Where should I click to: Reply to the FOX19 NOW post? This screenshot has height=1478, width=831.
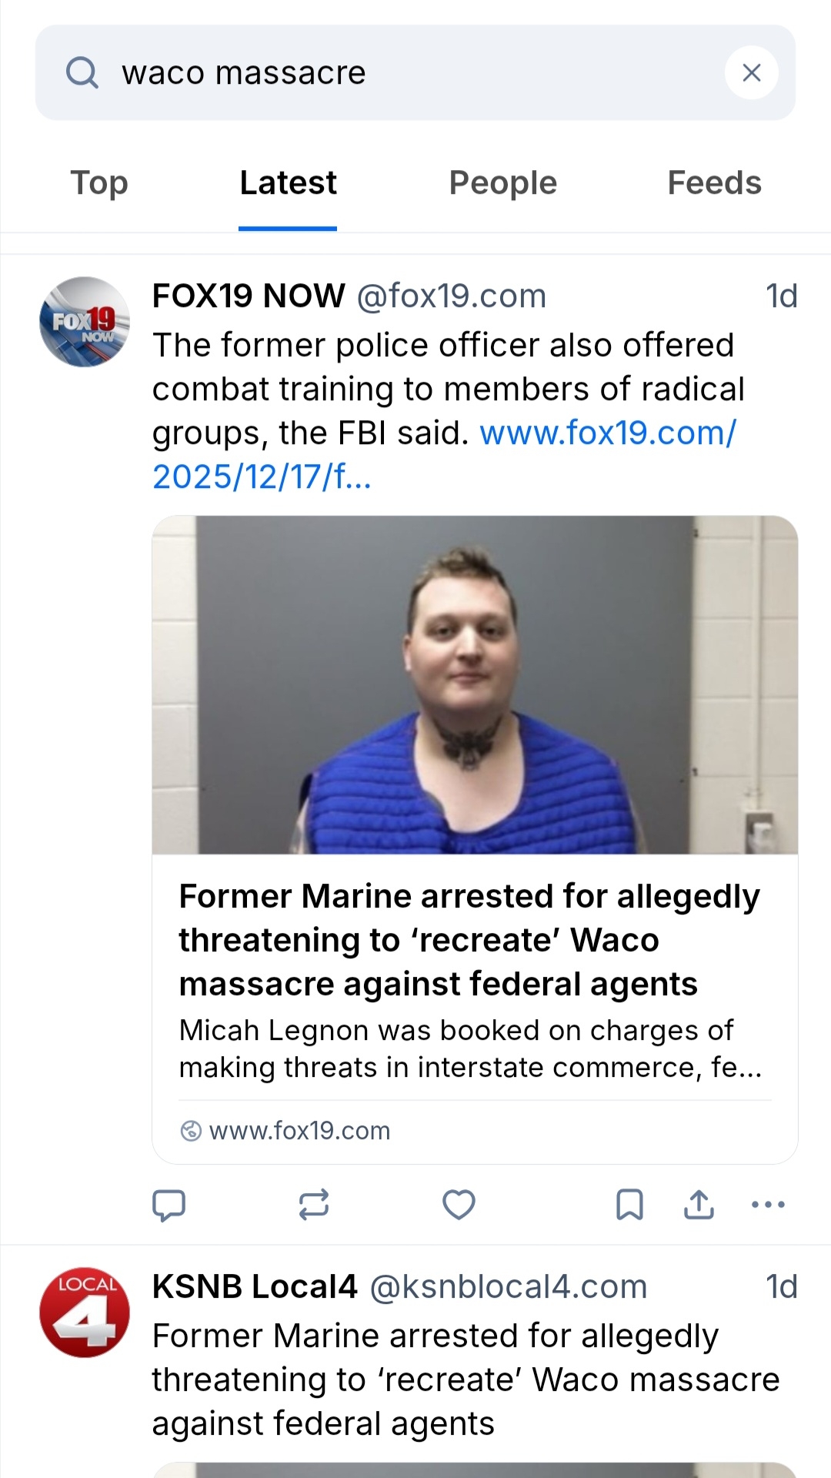click(x=169, y=1205)
